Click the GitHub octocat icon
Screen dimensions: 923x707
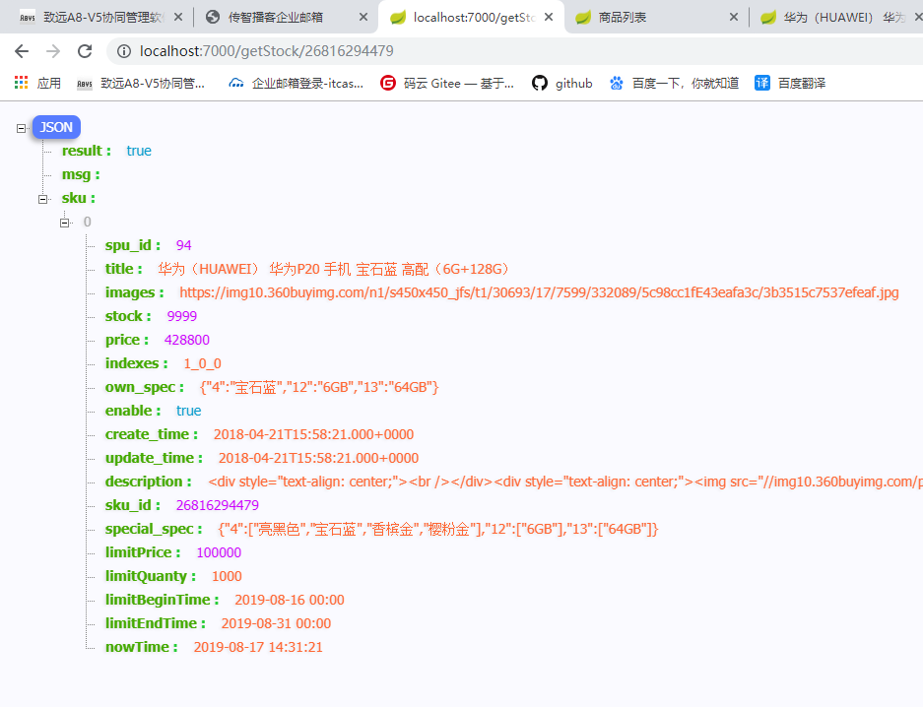(x=539, y=83)
